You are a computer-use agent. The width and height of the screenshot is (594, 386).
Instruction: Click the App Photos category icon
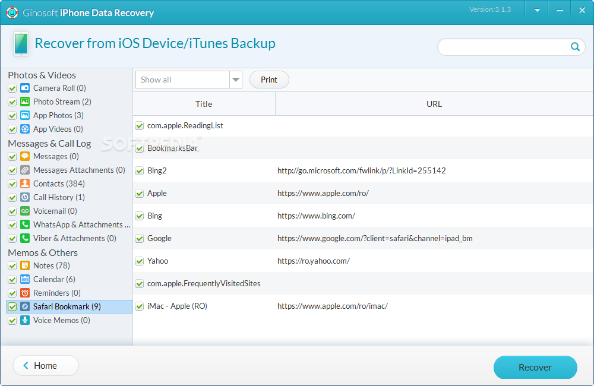click(25, 116)
